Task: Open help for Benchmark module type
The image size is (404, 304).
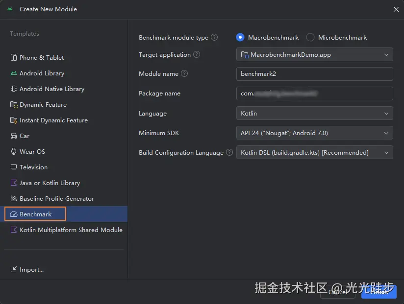Action: click(214, 37)
